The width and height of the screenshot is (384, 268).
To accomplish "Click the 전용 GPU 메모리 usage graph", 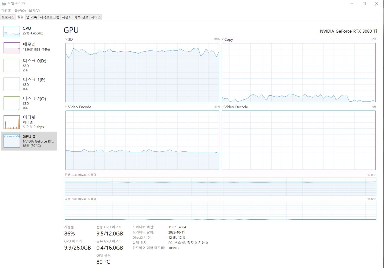I will point(220,187).
